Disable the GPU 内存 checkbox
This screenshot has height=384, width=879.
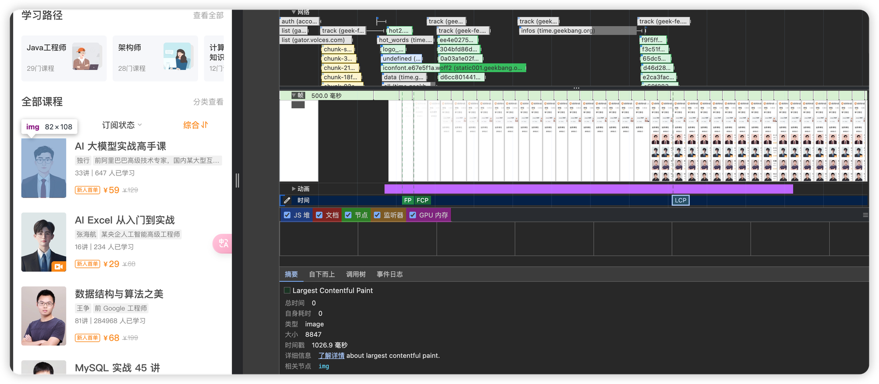click(x=413, y=215)
